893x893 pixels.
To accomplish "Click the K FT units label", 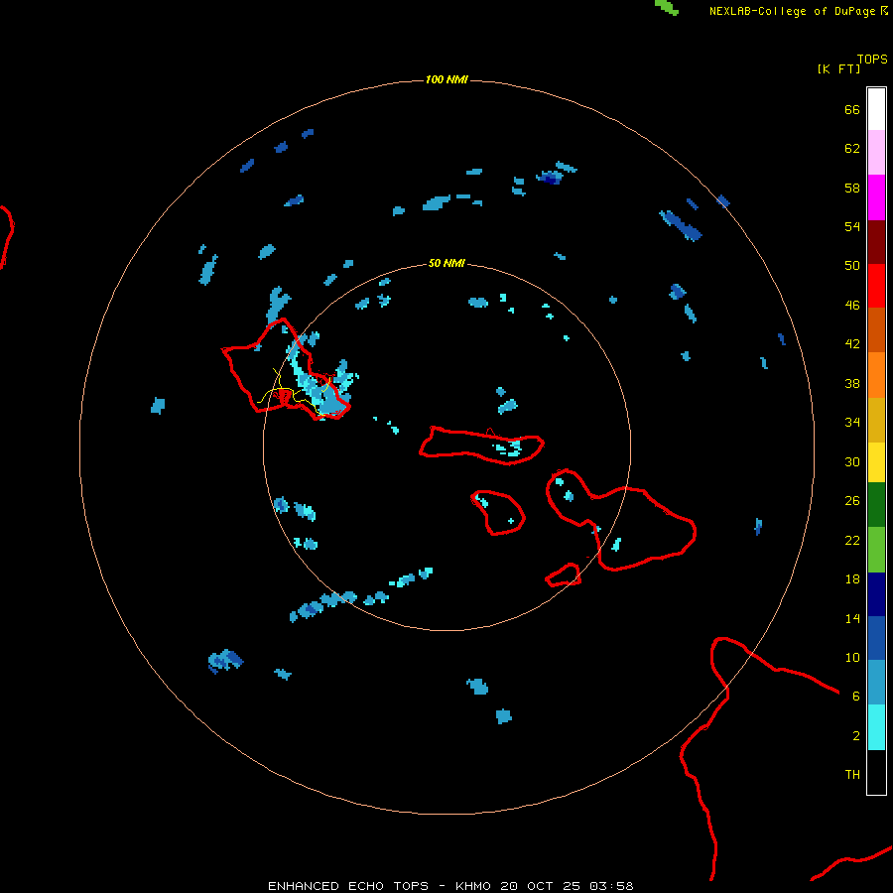I will point(838,68).
